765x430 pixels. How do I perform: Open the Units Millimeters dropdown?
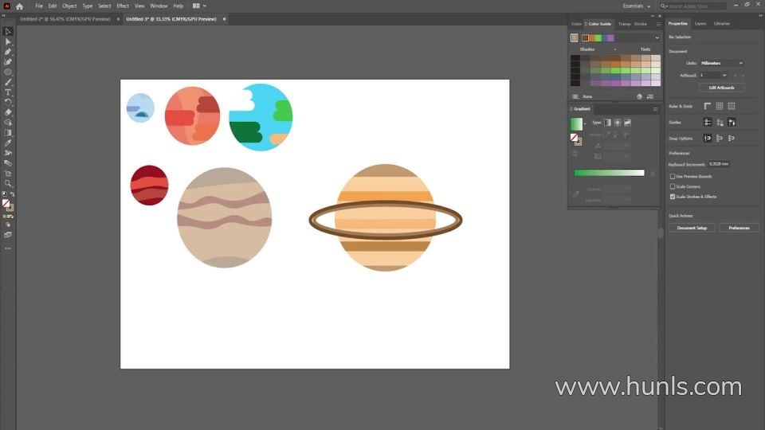(722, 63)
